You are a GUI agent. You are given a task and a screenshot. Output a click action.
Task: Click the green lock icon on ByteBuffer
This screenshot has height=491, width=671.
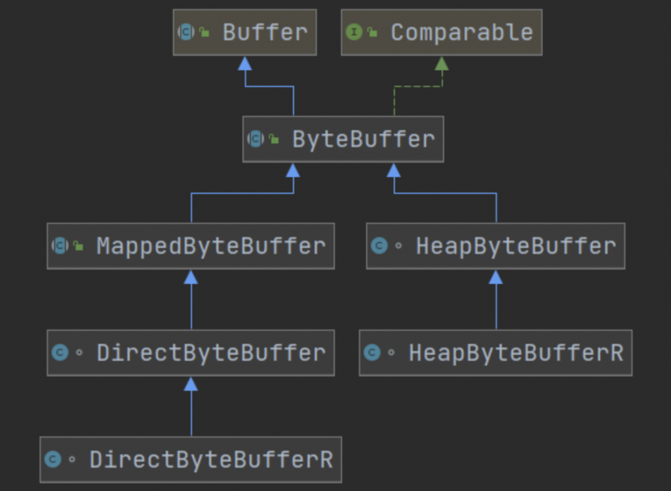pyautogui.click(x=274, y=139)
